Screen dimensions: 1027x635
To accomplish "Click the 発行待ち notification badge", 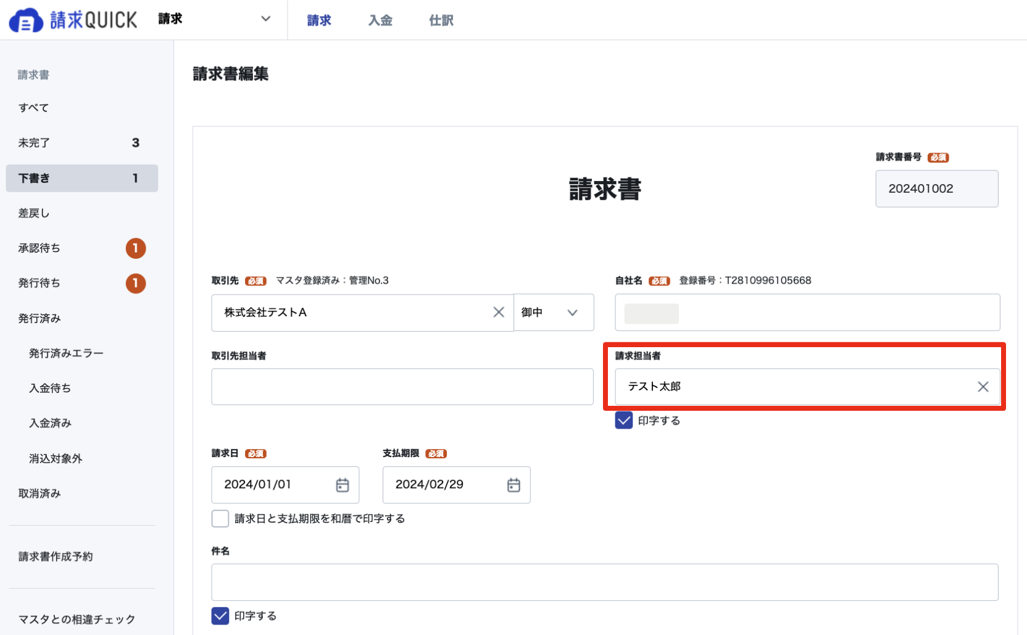I will 136,284.
